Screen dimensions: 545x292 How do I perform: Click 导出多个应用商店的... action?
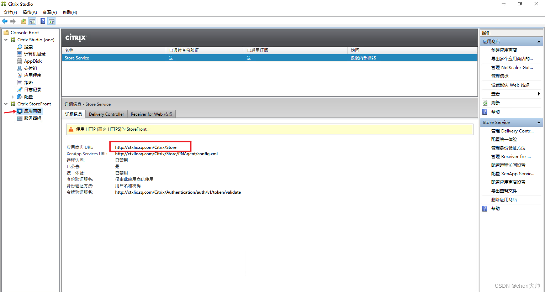click(512, 59)
